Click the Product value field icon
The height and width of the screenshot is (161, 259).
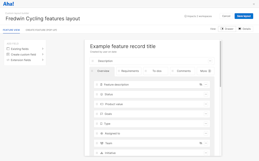click(x=102, y=104)
